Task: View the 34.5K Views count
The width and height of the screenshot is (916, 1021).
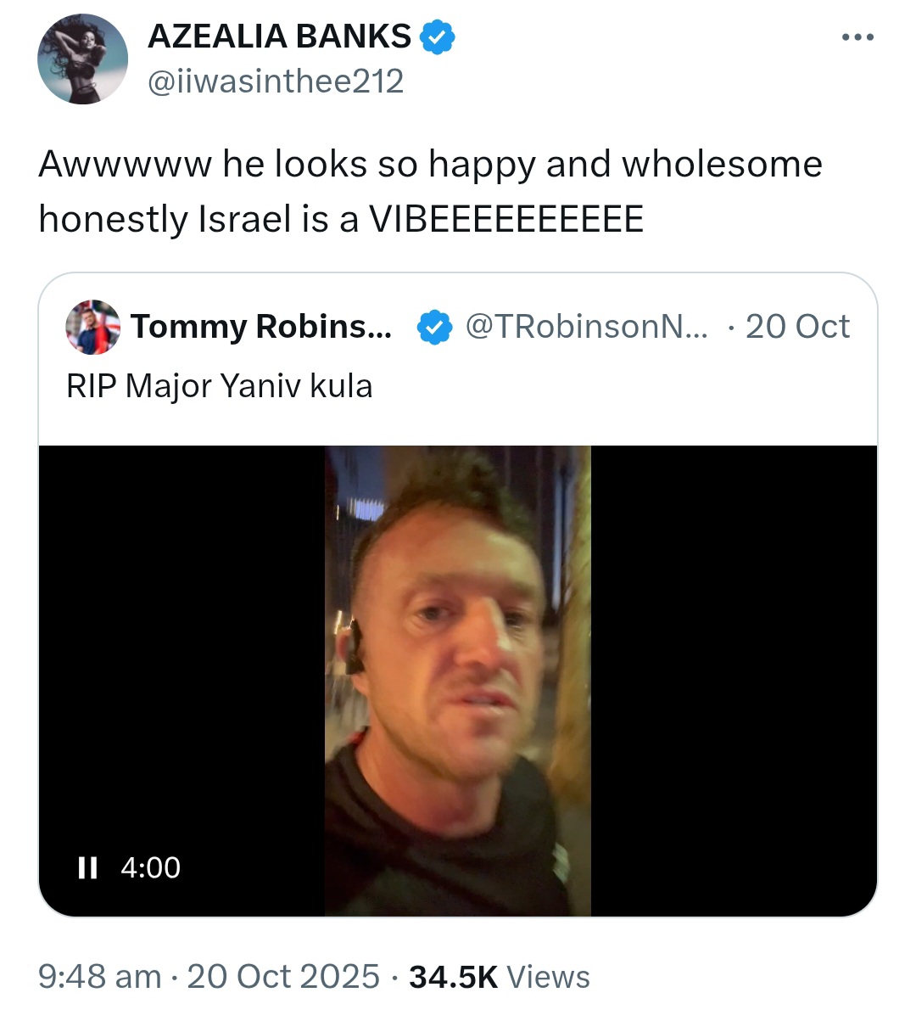Action: pyautogui.click(x=499, y=977)
